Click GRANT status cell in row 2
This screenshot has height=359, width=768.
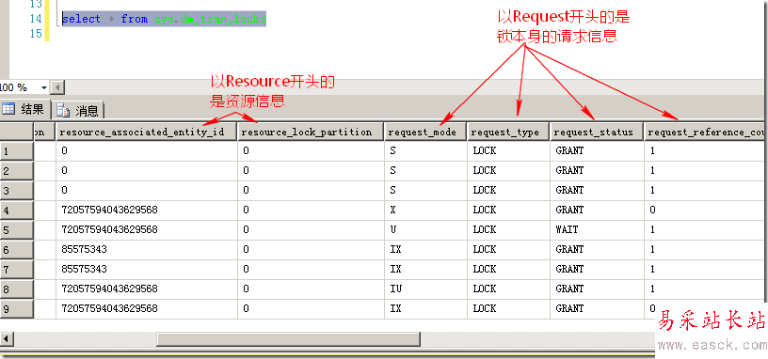click(x=597, y=171)
